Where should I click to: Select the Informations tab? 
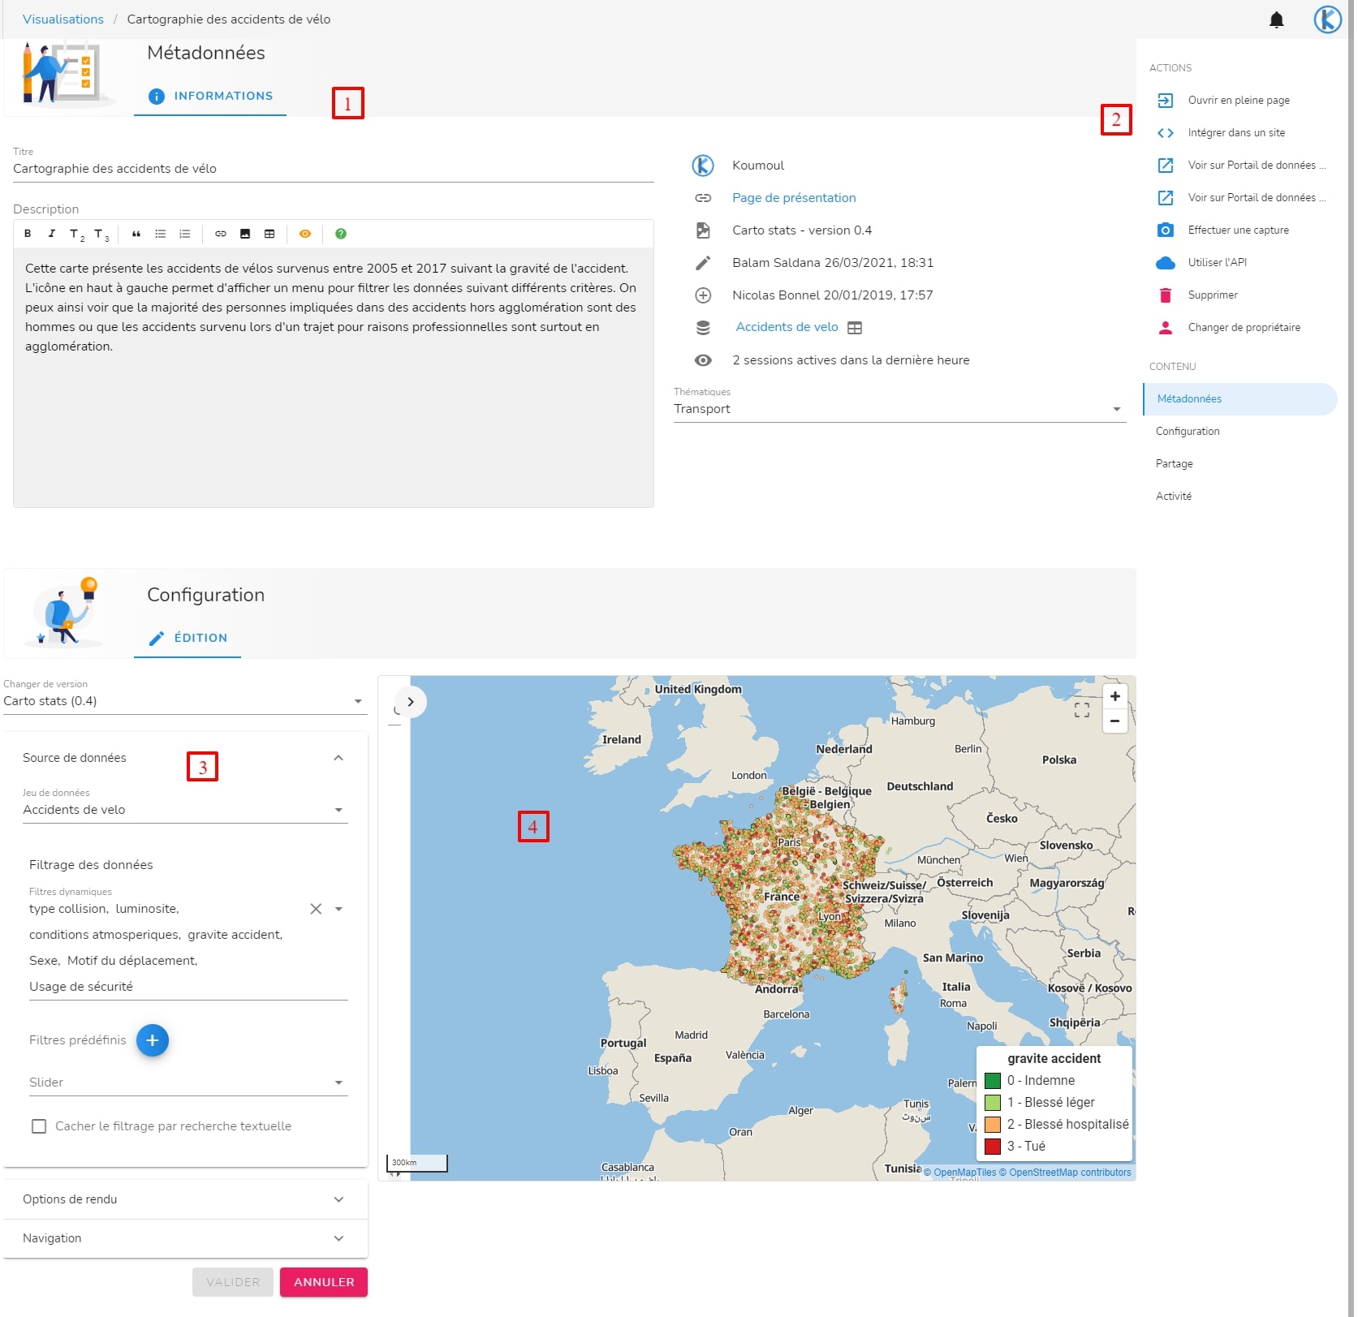tap(210, 96)
